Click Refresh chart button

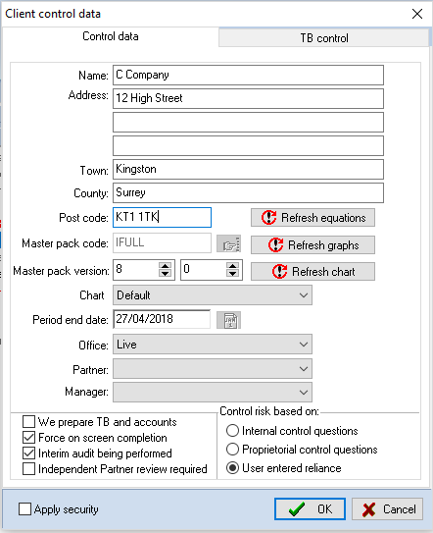(x=313, y=271)
